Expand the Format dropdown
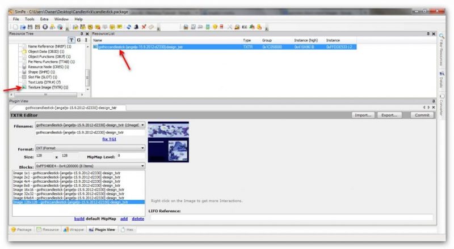The width and height of the screenshot is (454, 249). pos(142,148)
